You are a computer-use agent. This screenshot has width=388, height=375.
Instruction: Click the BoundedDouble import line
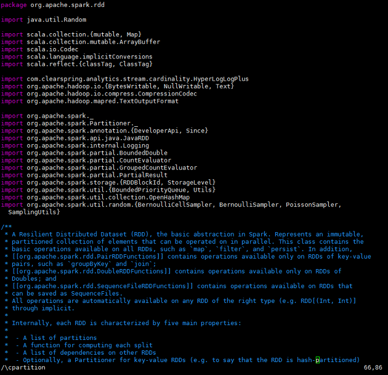tap(84, 153)
